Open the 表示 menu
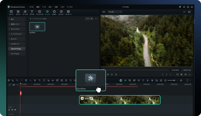The image size is (201, 116). [50, 7]
